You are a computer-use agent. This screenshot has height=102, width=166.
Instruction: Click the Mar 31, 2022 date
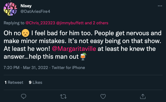tap(35, 68)
